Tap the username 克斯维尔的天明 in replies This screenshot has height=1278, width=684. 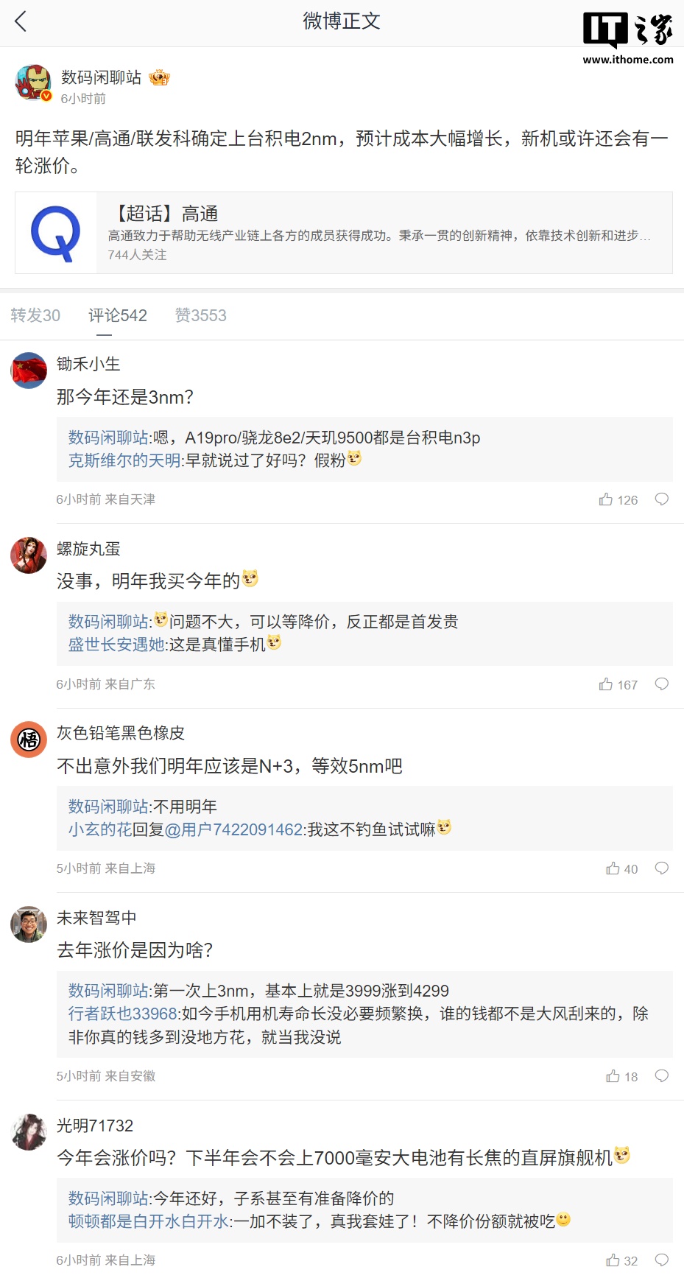[124, 460]
